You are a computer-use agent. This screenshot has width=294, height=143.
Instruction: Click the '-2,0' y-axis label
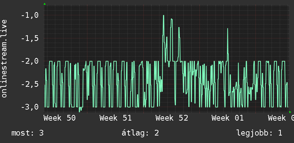(30, 61)
